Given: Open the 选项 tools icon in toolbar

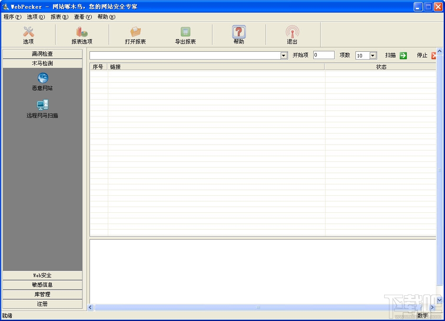Looking at the screenshot, I should tap(28, 32).
